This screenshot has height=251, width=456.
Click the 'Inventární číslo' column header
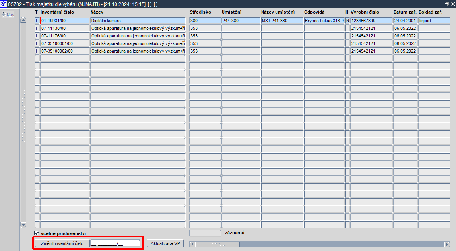click(57, 12)
